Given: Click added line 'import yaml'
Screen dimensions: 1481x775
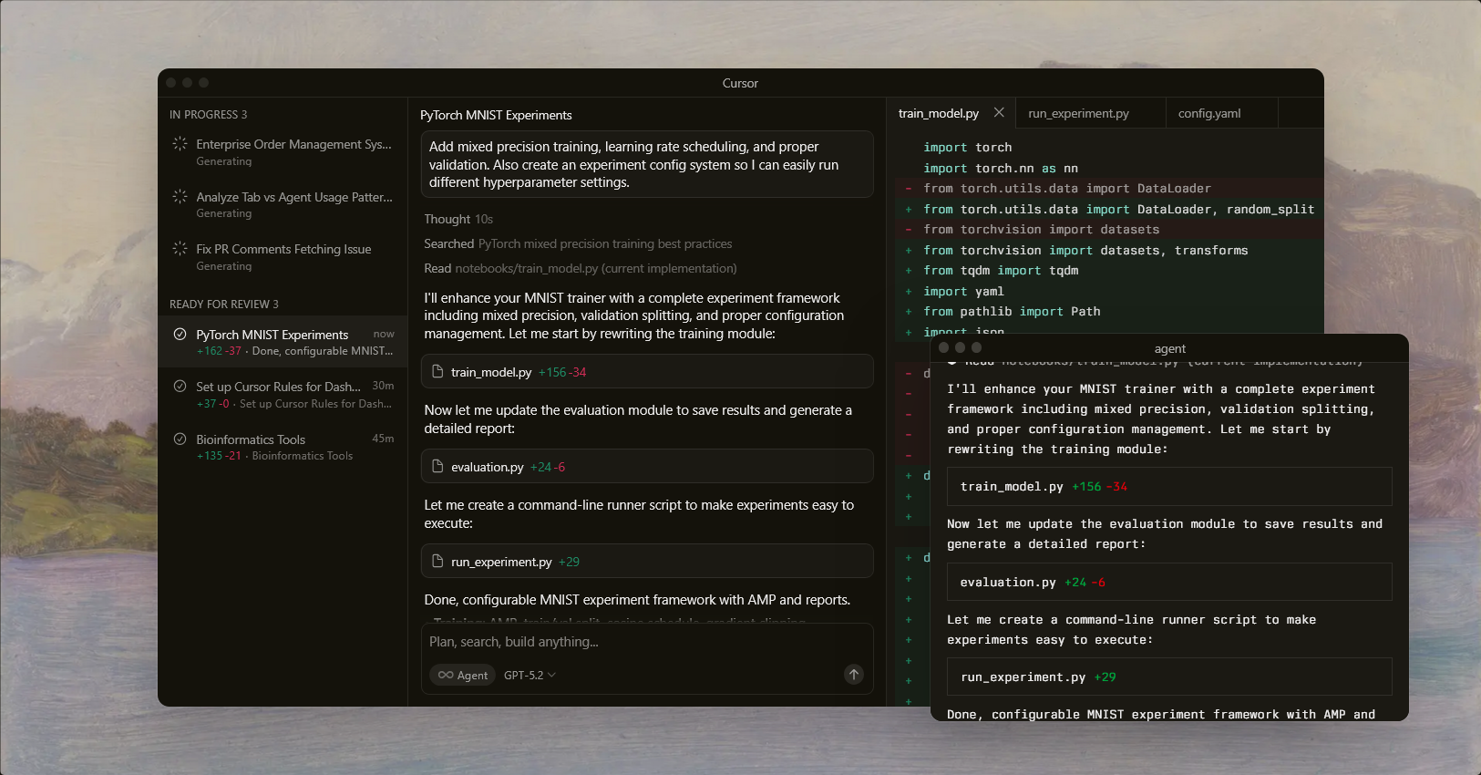Looking at the screenshot, I should tap(1109, 291).
